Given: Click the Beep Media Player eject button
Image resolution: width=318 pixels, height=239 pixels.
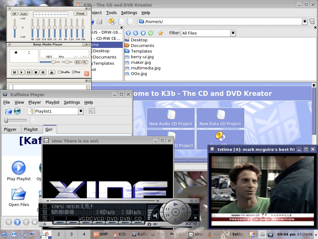Looking at the screenshot, I should 52,72.
